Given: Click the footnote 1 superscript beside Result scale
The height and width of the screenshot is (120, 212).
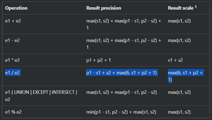Looking at the screenshot, I should pos(196,7).
